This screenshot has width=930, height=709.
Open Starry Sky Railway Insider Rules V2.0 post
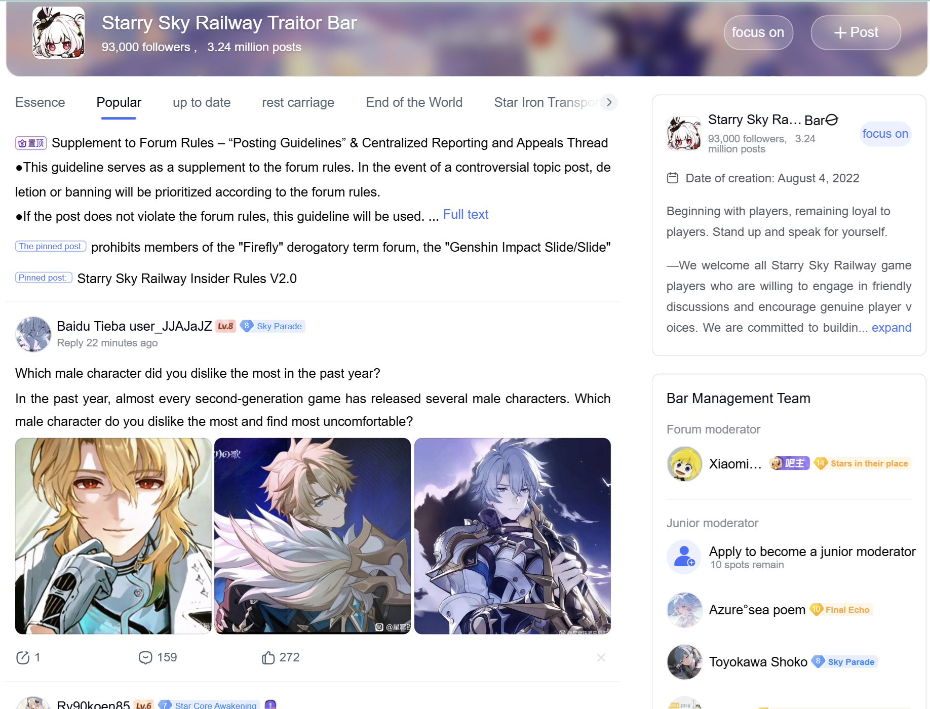pos(187,279)
